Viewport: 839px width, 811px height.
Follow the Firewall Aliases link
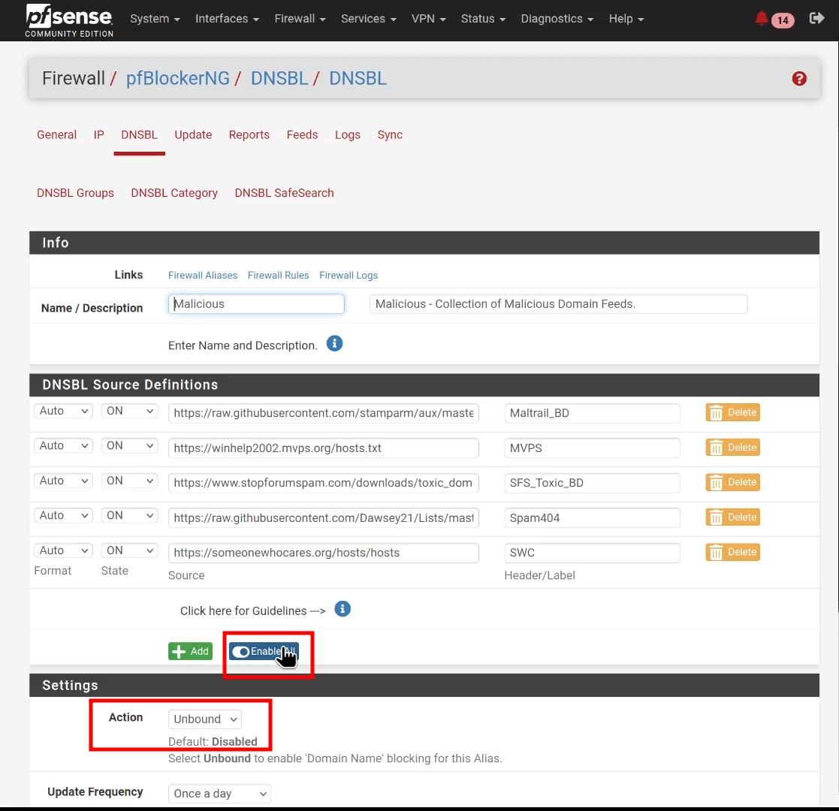pyautogui.click(x=203, y=275)
